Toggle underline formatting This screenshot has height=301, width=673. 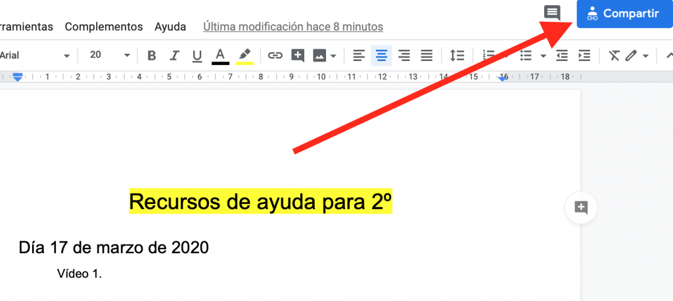(197, 56)
